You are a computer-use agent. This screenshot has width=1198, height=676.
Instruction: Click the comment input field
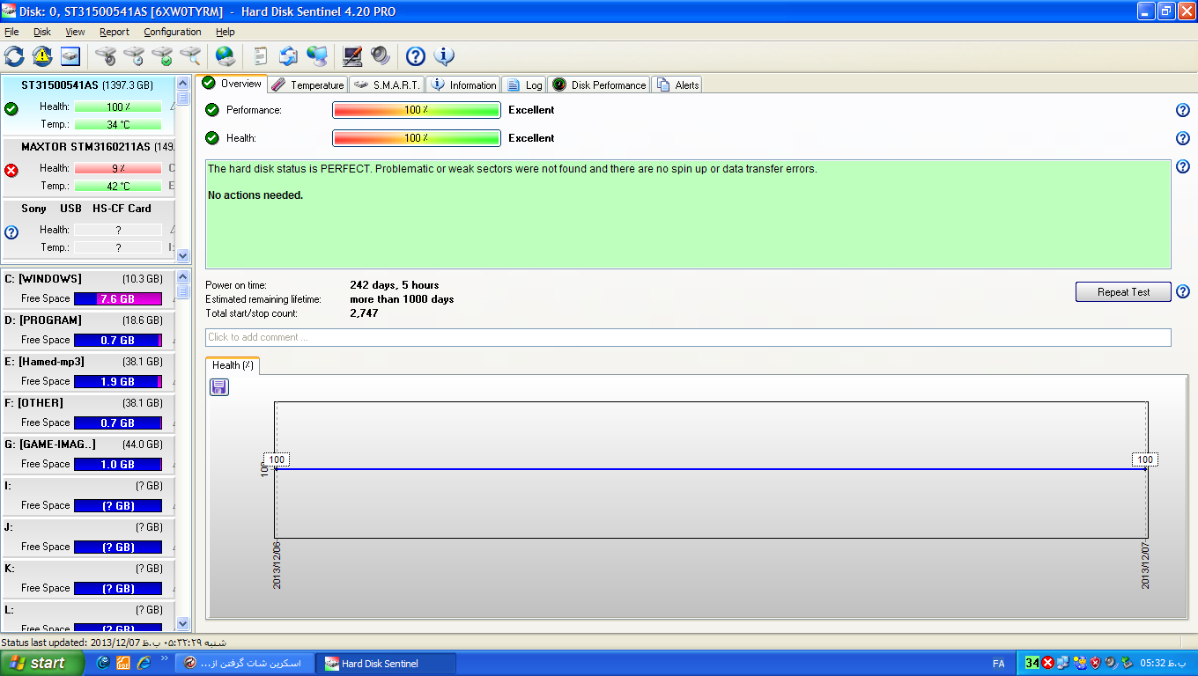[x=687, y=337]
